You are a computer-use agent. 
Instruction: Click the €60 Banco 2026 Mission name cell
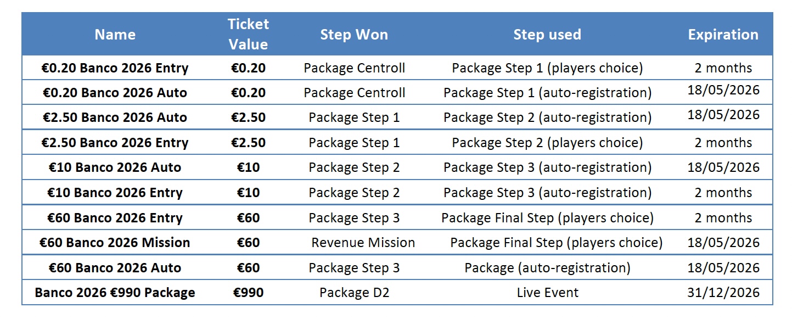(115, 243)
